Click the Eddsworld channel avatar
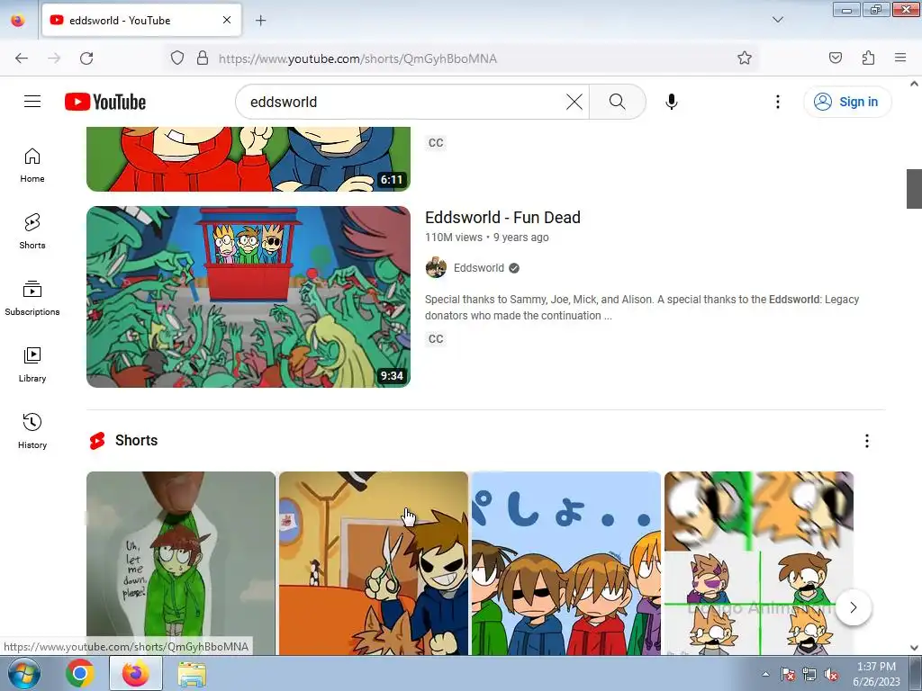 point(436,268)
